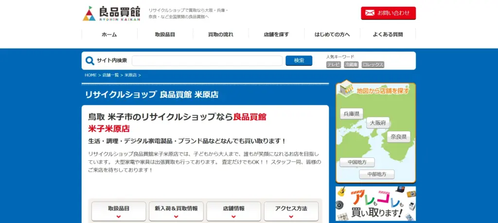Select the 冷蔵庫 keyword tag
Screen dimensions: 498x223
tap(351, 65)
